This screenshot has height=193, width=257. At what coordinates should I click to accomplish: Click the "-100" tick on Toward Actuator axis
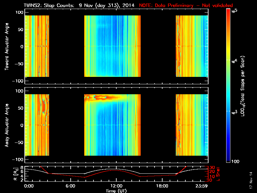[x=18, y=81]
